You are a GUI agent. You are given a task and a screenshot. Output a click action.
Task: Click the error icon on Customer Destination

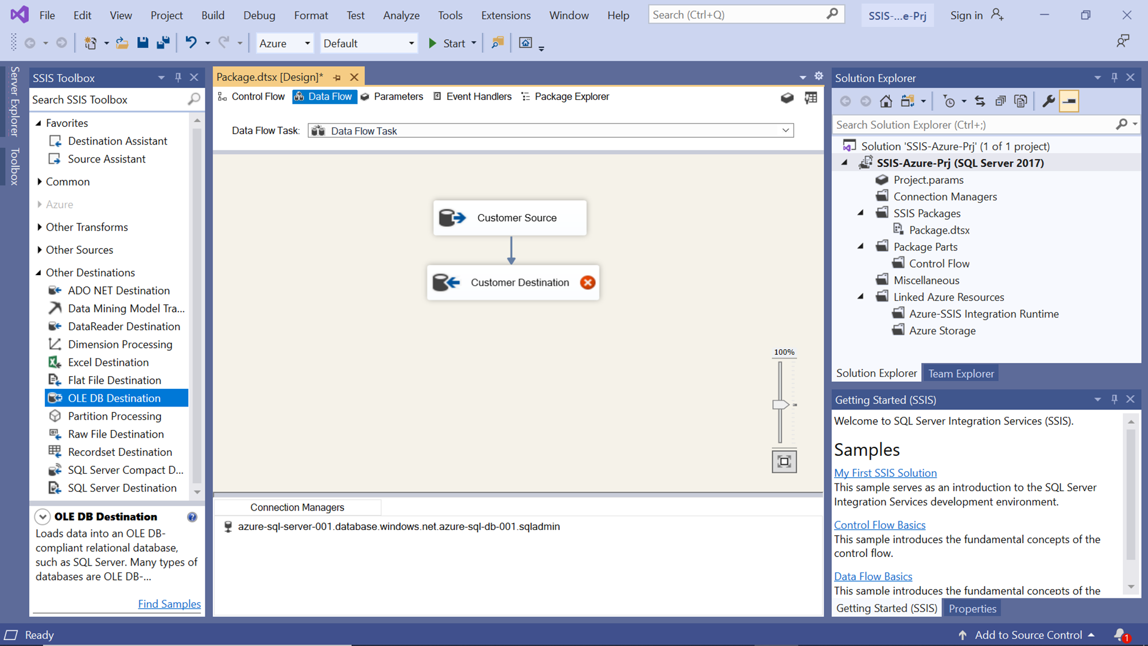(x=587, y=283)
